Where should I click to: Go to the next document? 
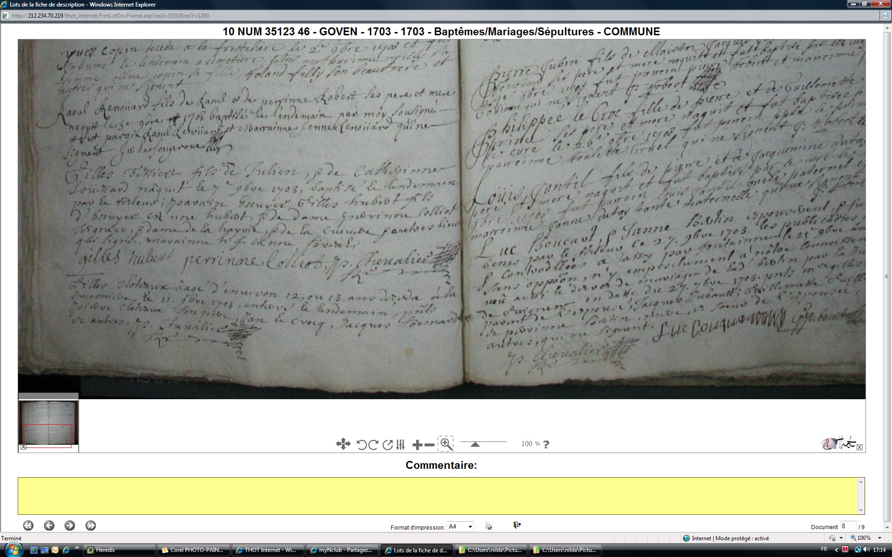pyautogui.click(x=70, y=525)
